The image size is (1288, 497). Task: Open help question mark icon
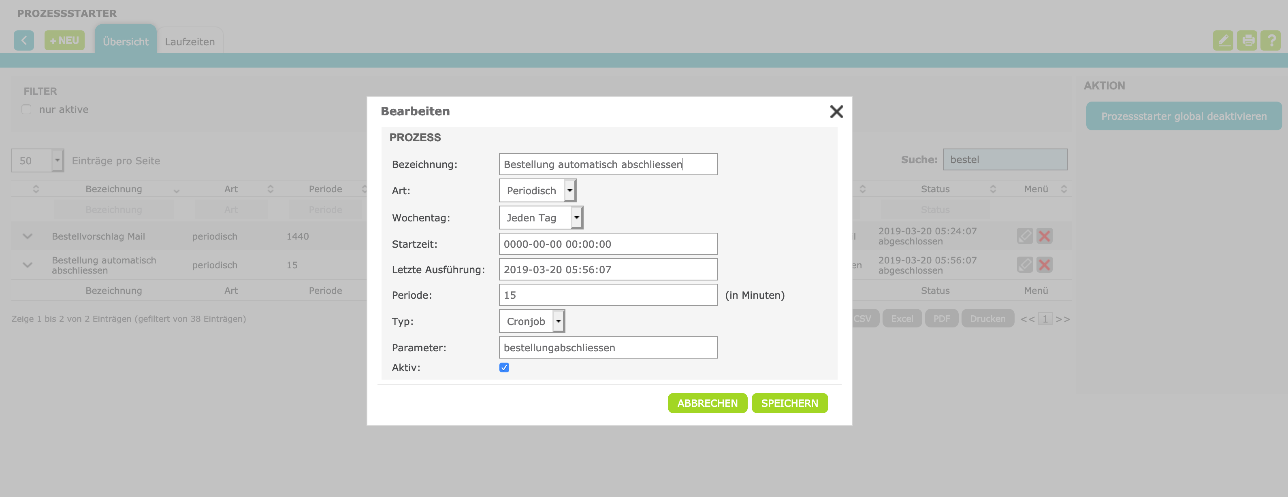(1271, 40)
